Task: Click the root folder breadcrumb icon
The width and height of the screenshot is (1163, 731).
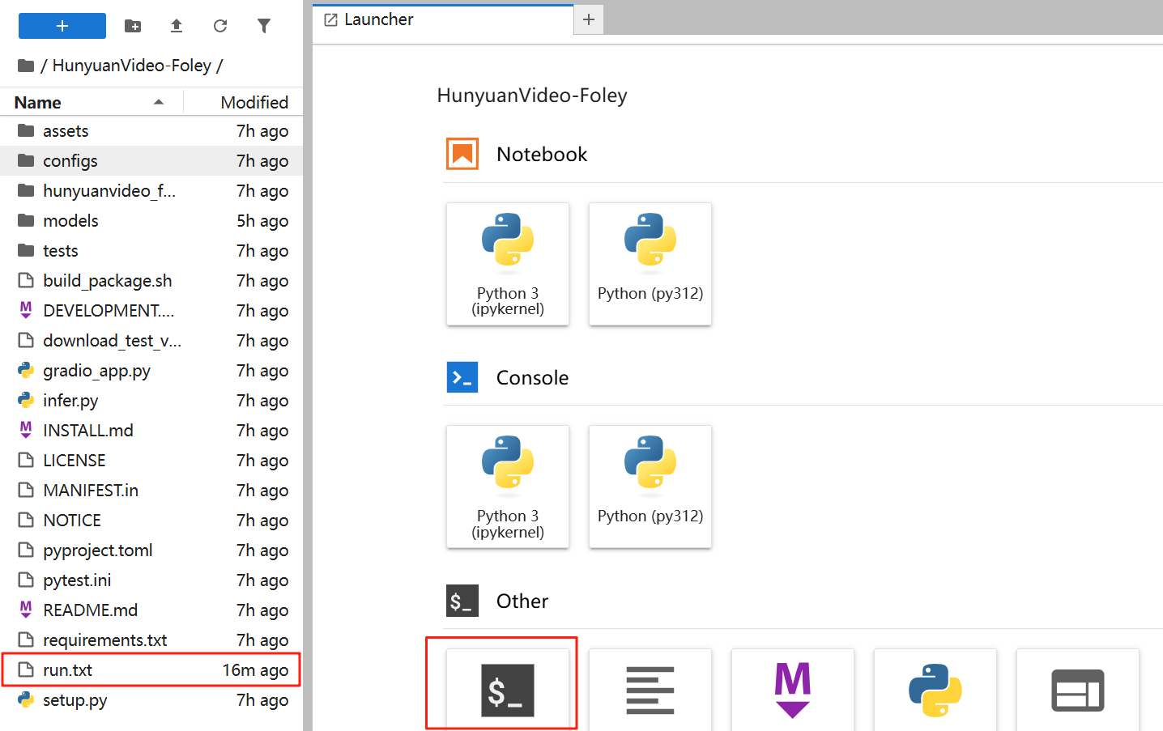Action: click(x=26, y=66)
